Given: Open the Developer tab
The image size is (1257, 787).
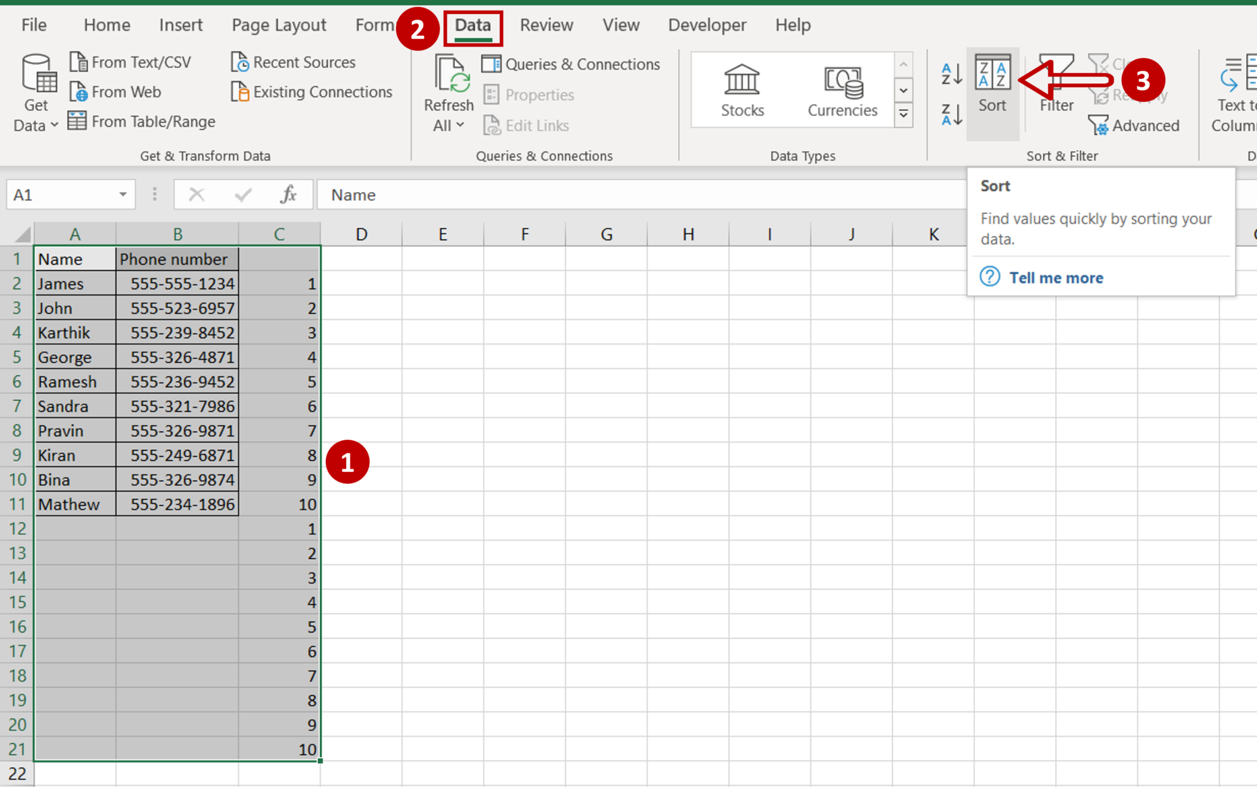Looking at the screenshot, I should (707, 25).
